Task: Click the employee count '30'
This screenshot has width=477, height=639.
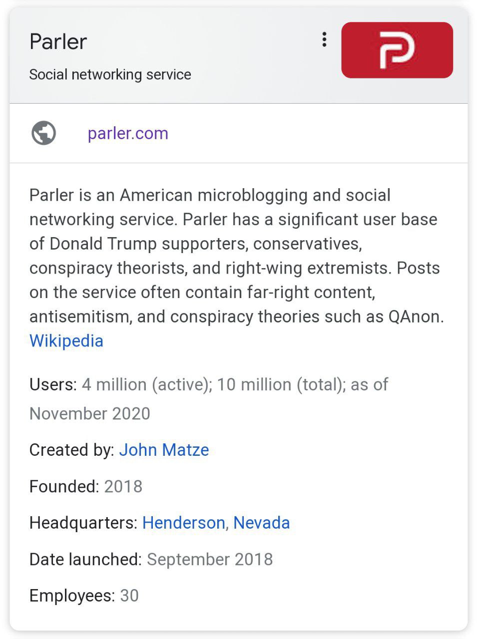Action: (x=129, y=596)
